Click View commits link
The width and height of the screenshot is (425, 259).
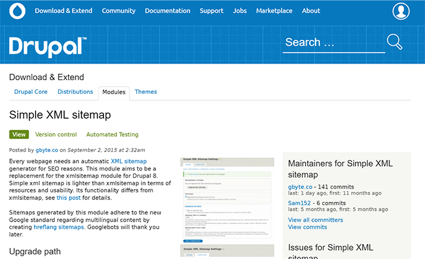coord(308,227)
